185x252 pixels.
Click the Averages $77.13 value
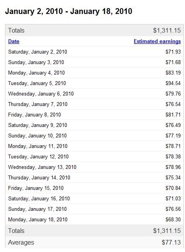coord(171,242)
